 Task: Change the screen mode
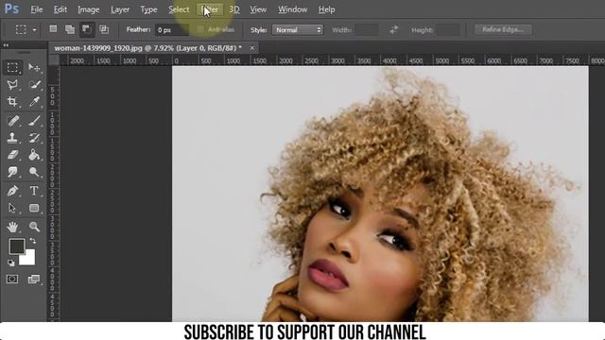click(34, 280)
